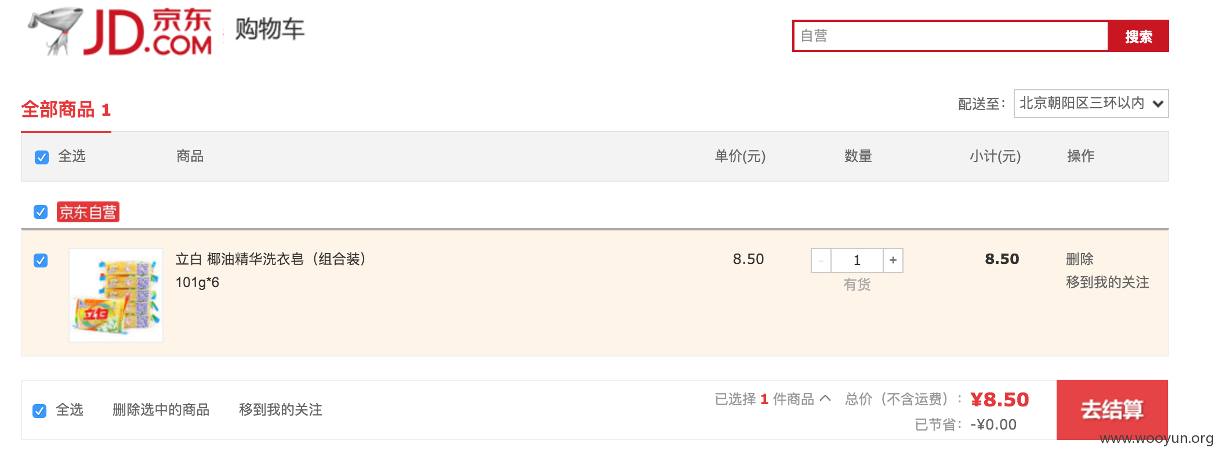Click 删除选中的商品 in the bottom bar
1219x455 pixels.
[x=161, y=409]
